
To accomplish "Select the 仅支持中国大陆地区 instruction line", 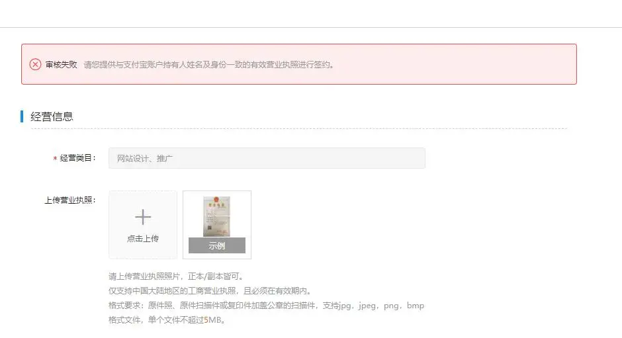I will [210, 291].
